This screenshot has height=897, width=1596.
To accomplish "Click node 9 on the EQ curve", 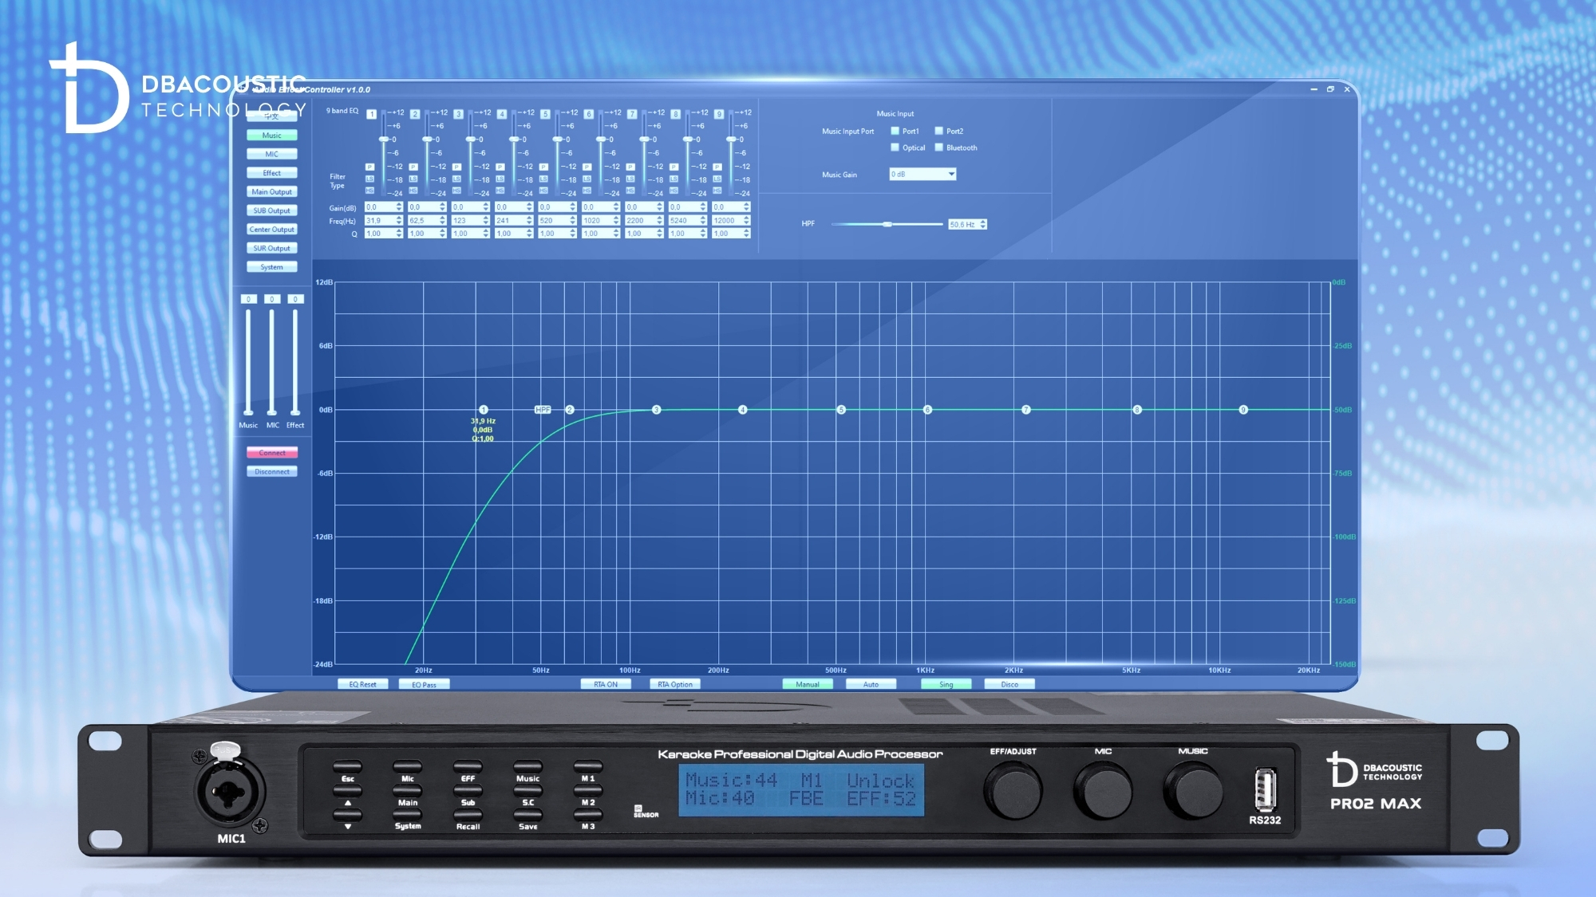I will click(1243, 410).
